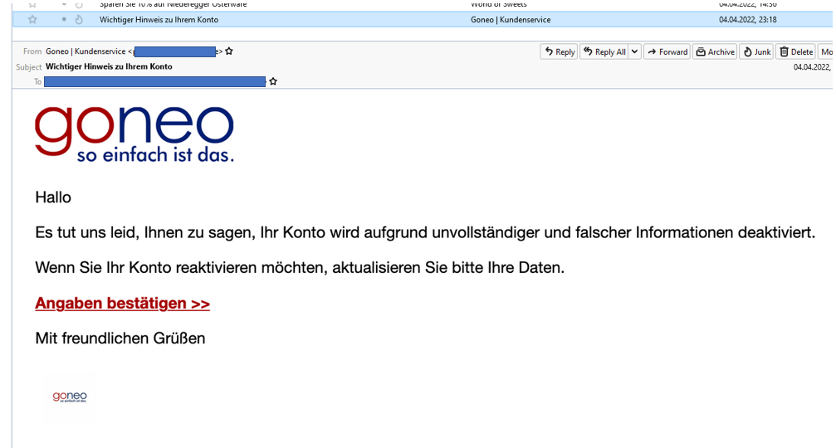Click small goneo logo in signature
836x448 pixels.
pos(70,397)
